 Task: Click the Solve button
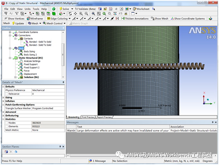tap(64, 9)
